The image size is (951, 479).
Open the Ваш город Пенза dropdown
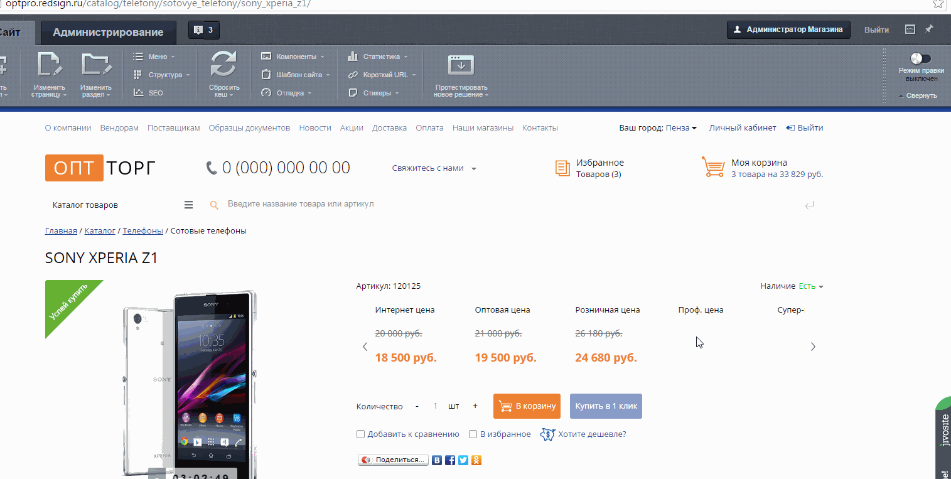tap(681, 128)
